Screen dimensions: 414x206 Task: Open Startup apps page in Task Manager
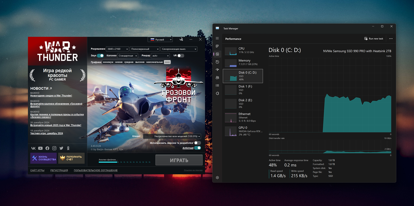[x=217, y=70]
